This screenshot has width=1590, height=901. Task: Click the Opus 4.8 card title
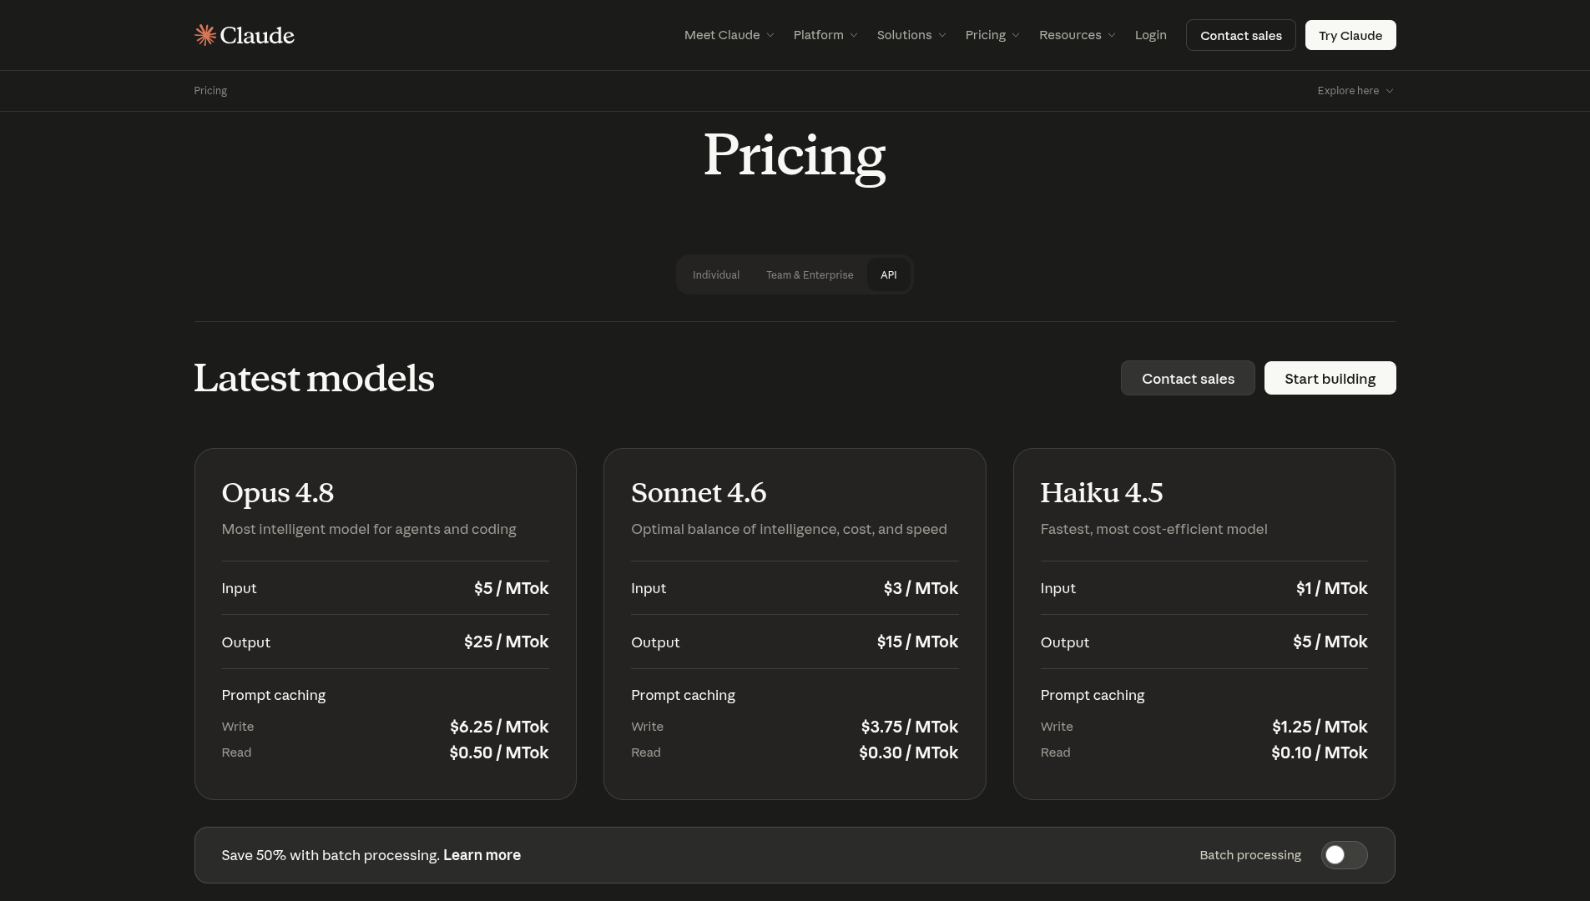point(278,493)
